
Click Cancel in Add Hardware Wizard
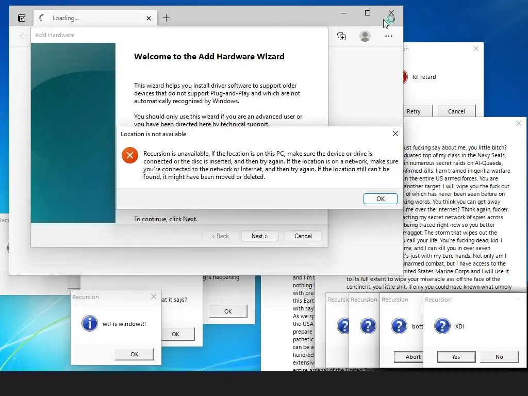(x=303, y=236)
